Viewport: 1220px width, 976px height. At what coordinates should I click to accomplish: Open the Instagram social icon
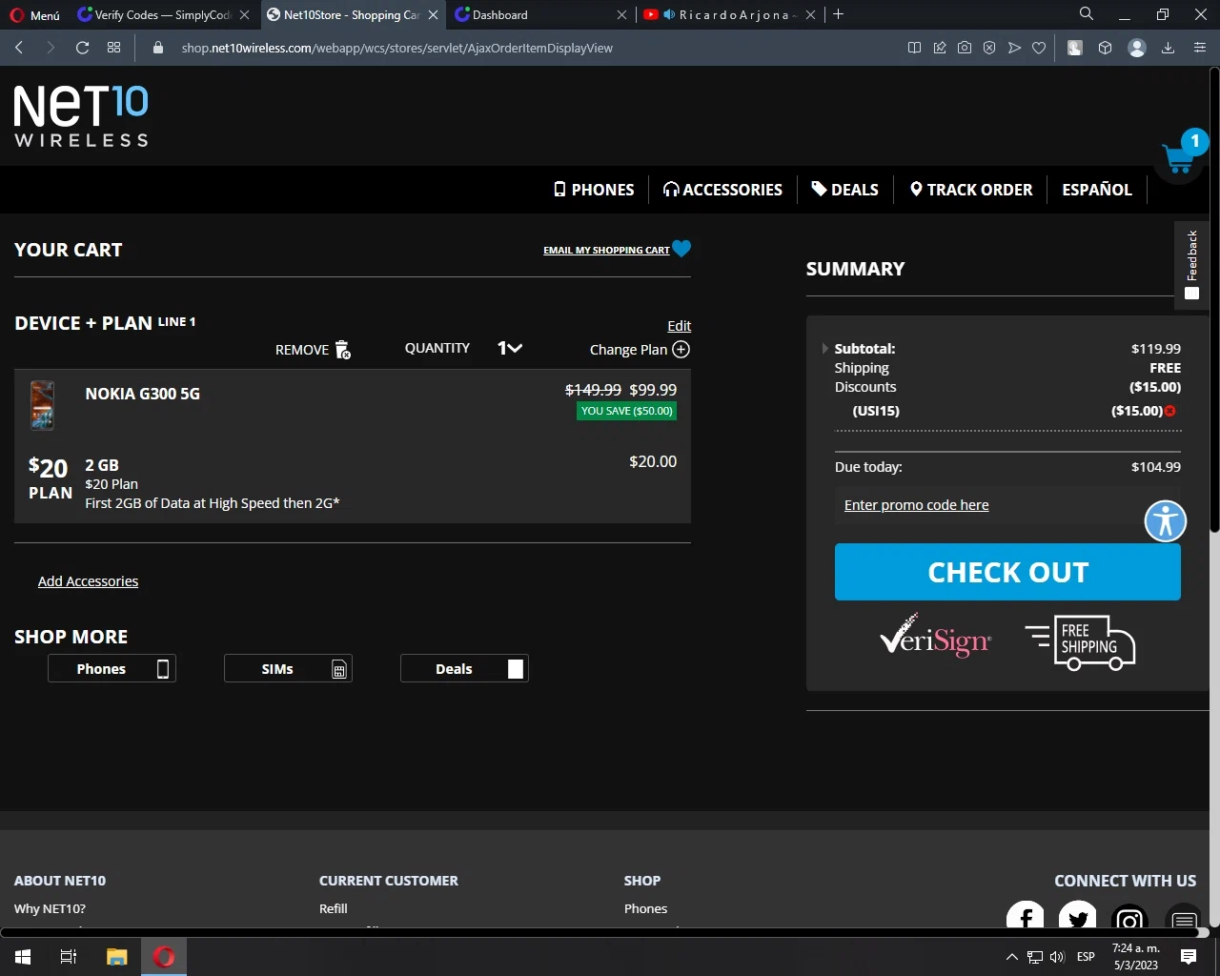click(1129, 917)
